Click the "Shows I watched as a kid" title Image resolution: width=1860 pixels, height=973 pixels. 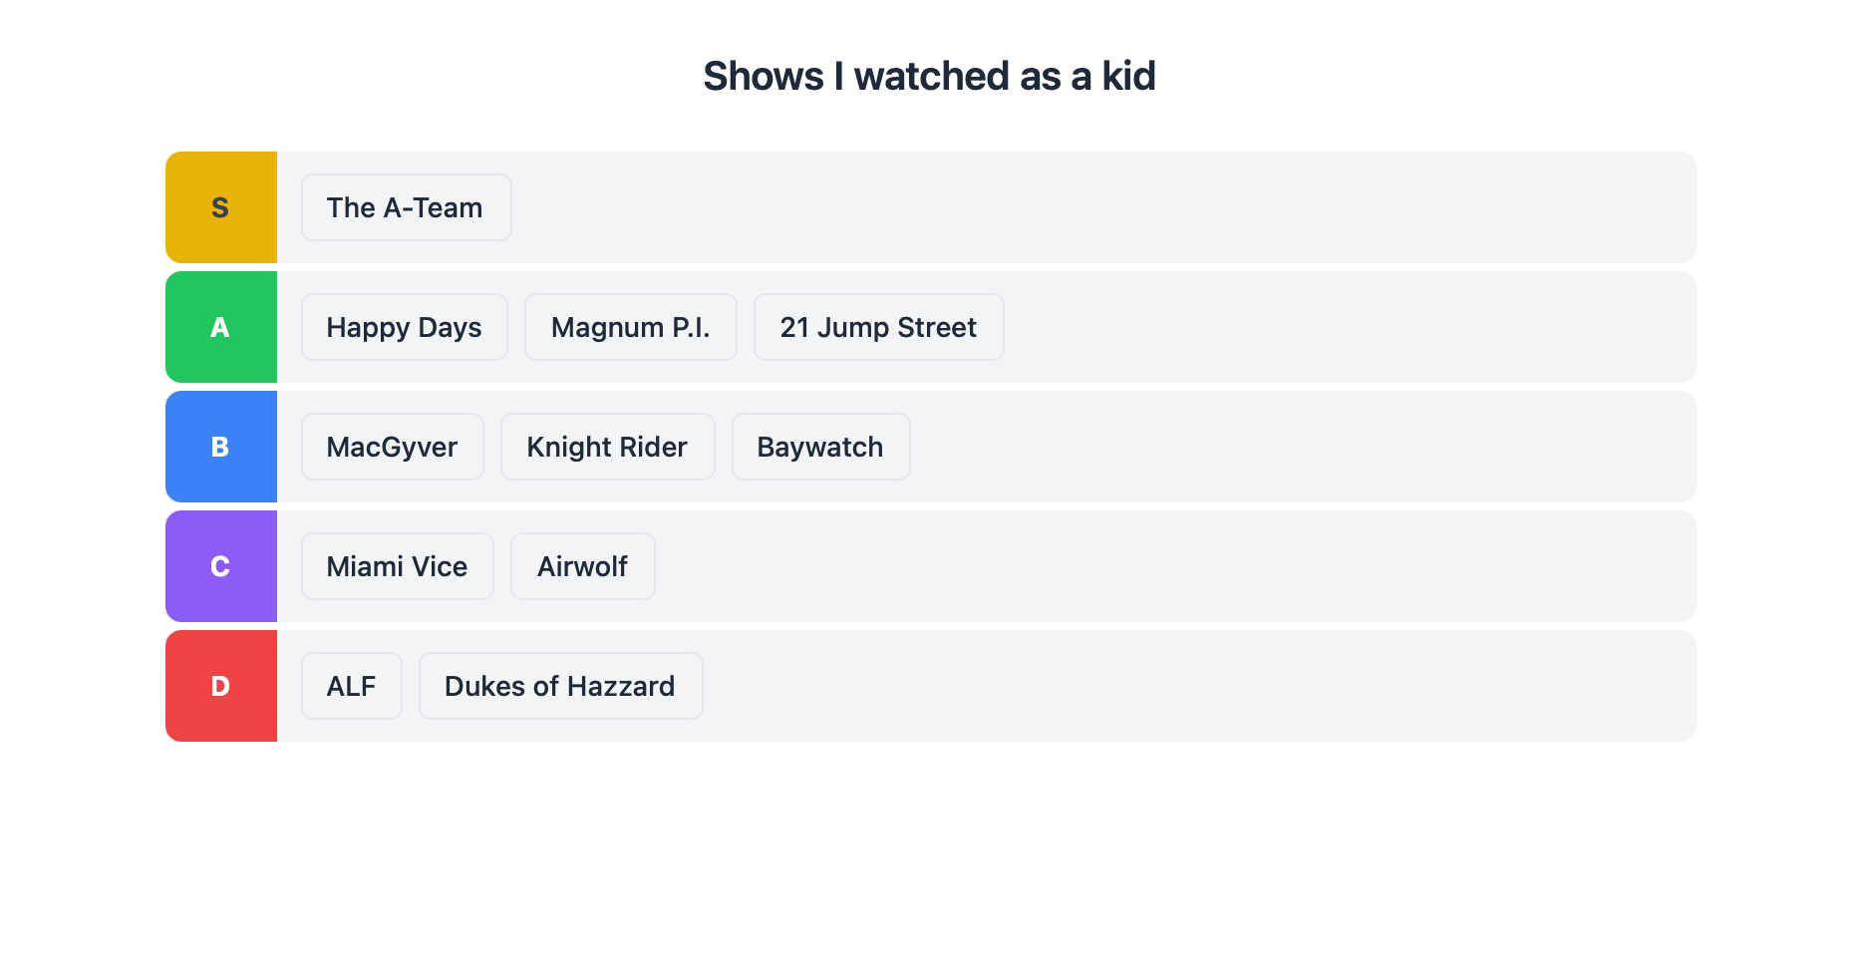[x=929, y=76]
